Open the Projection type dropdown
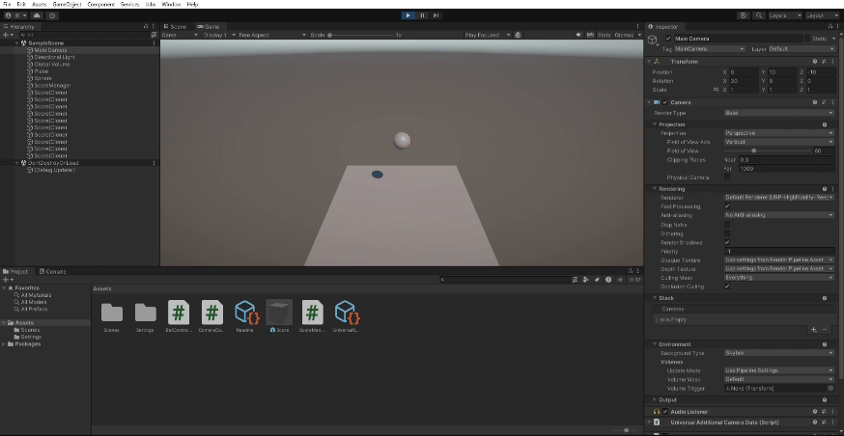This screenshot has height=436, width=844. [x=777, y=133]
